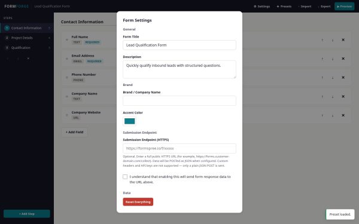Open Export from the top bar
Image resolution: width=359 pixels, height=224 pixels.
click(324, 7)
